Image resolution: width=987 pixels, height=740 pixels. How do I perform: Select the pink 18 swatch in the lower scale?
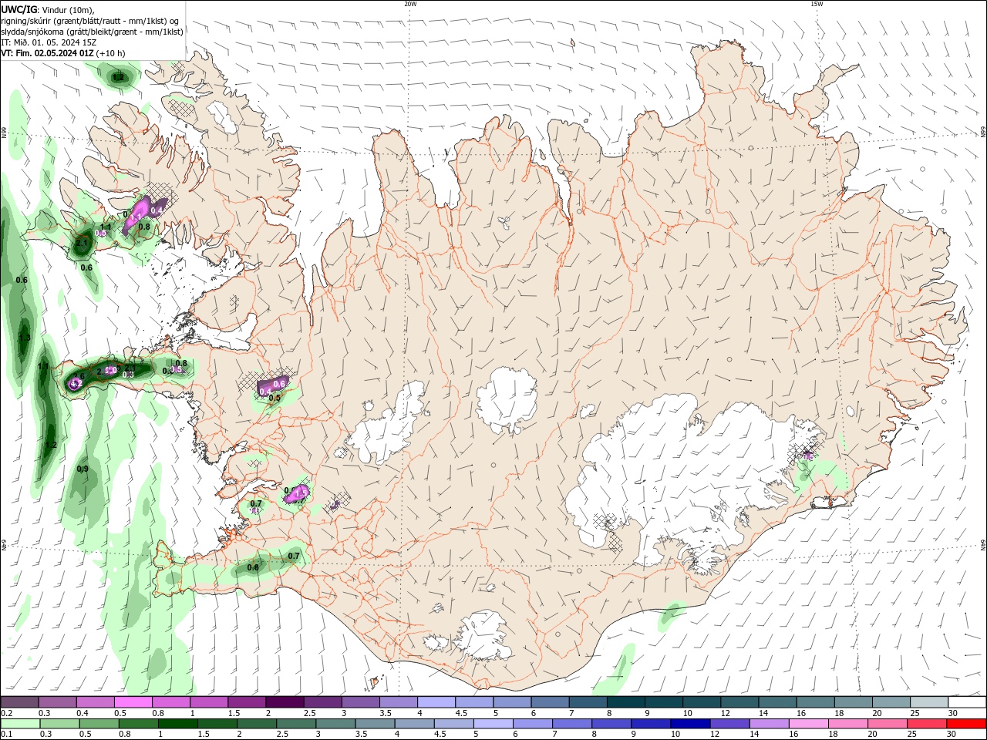point(849,724)
